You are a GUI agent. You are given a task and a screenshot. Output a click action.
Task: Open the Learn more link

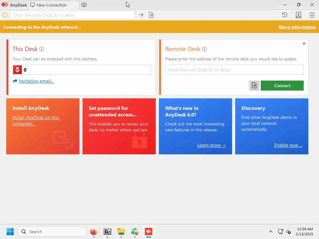212,145
